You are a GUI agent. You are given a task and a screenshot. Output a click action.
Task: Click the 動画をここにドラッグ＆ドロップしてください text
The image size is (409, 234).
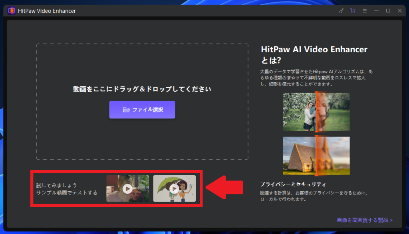142,89
